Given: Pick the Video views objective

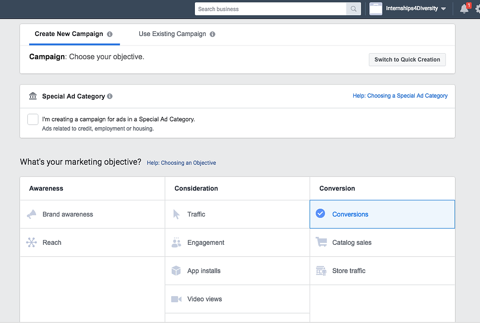Looking at the screenshot, I should click(237, 299).
